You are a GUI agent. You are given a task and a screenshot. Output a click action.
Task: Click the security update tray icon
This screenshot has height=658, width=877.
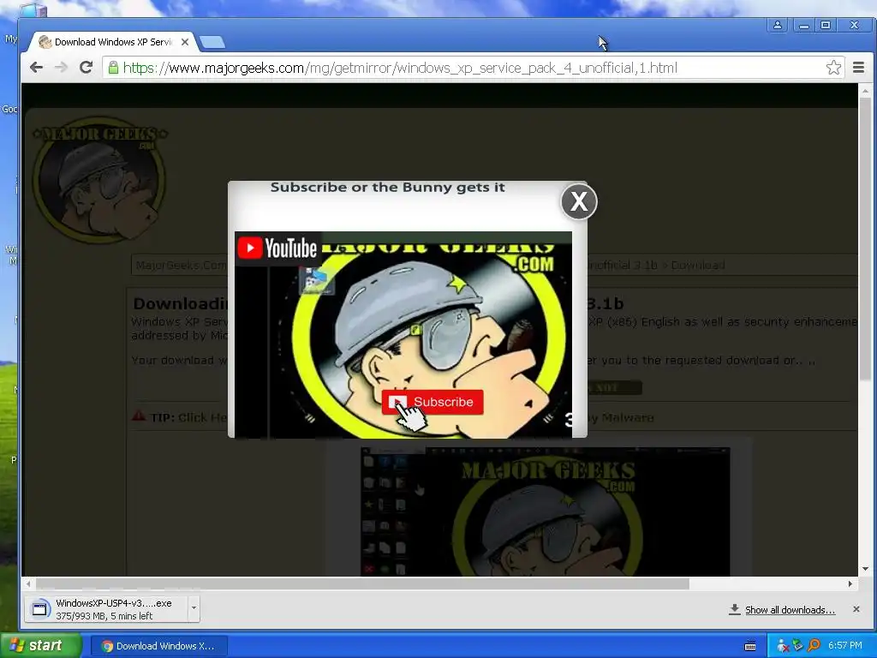(x=798, y=646)
